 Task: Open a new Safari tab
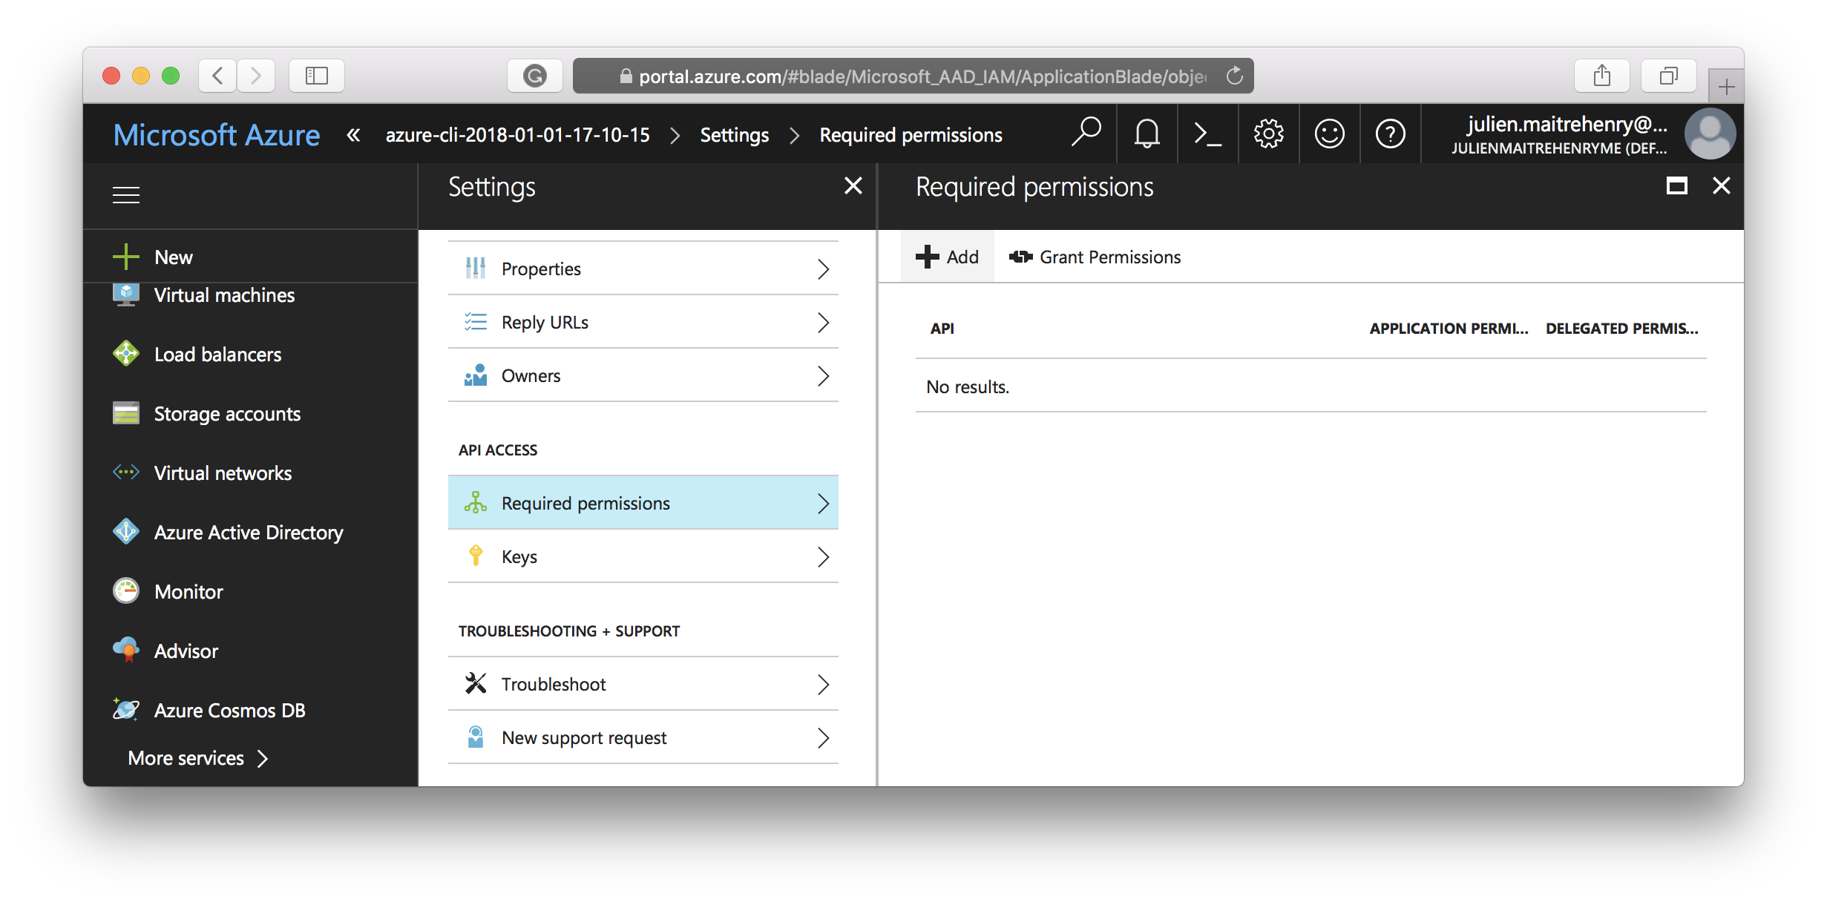tap(1726, 86)
